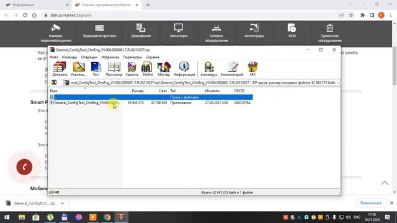Open the browser extensions puzzle icon

click(362, 15)
